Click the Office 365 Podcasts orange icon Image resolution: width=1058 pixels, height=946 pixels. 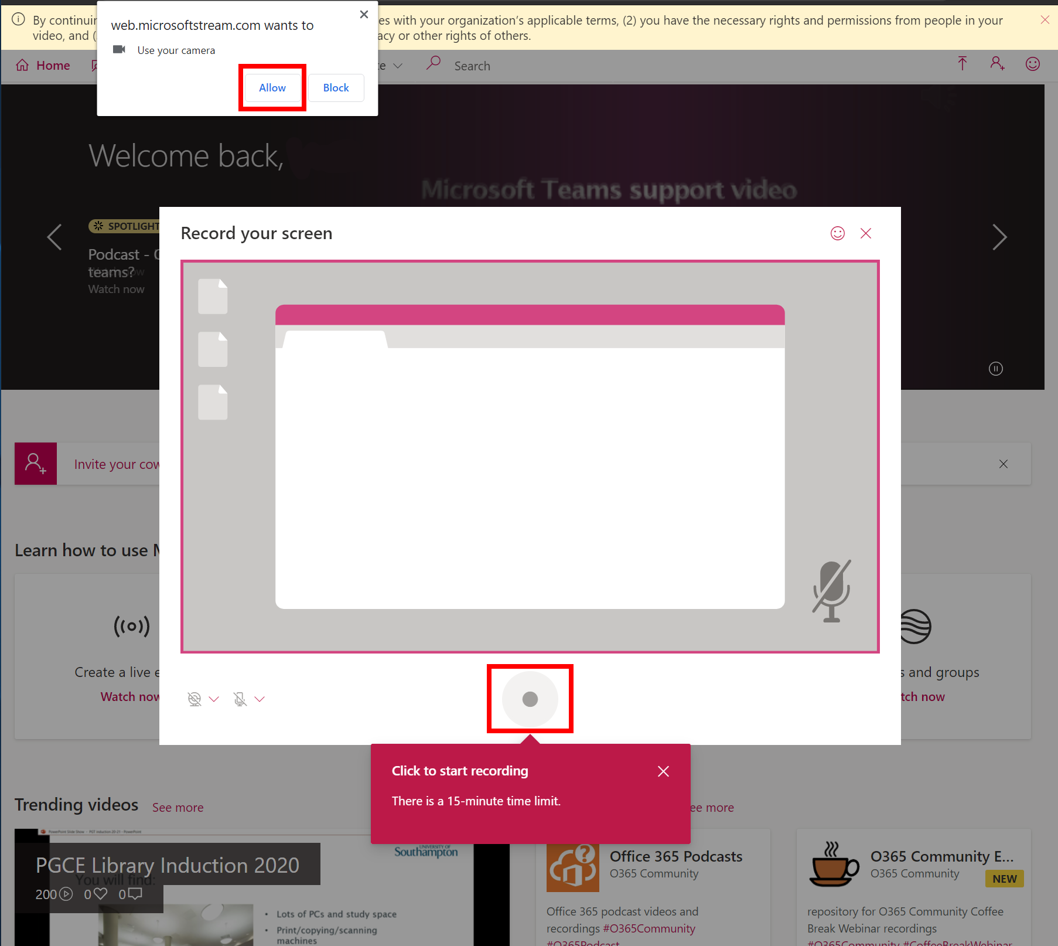point(573,866)
